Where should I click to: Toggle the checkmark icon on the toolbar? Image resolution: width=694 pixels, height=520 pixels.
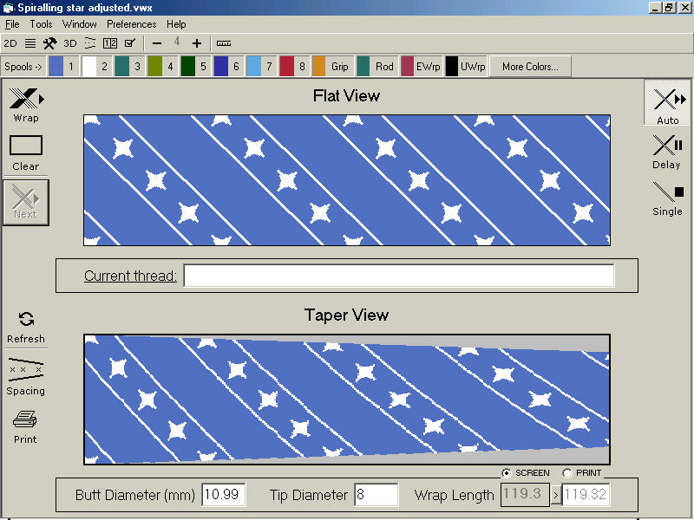(x=131, y=42)
